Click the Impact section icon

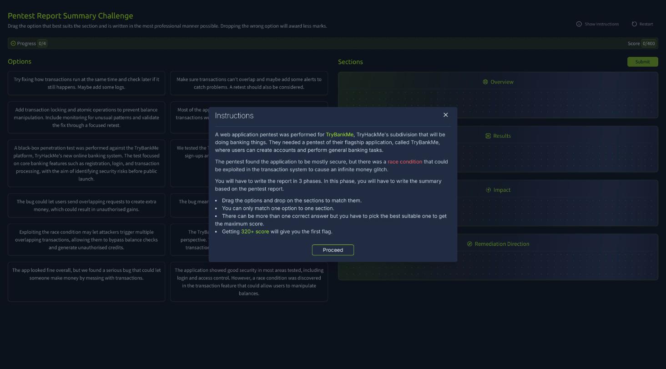(489, 190)
